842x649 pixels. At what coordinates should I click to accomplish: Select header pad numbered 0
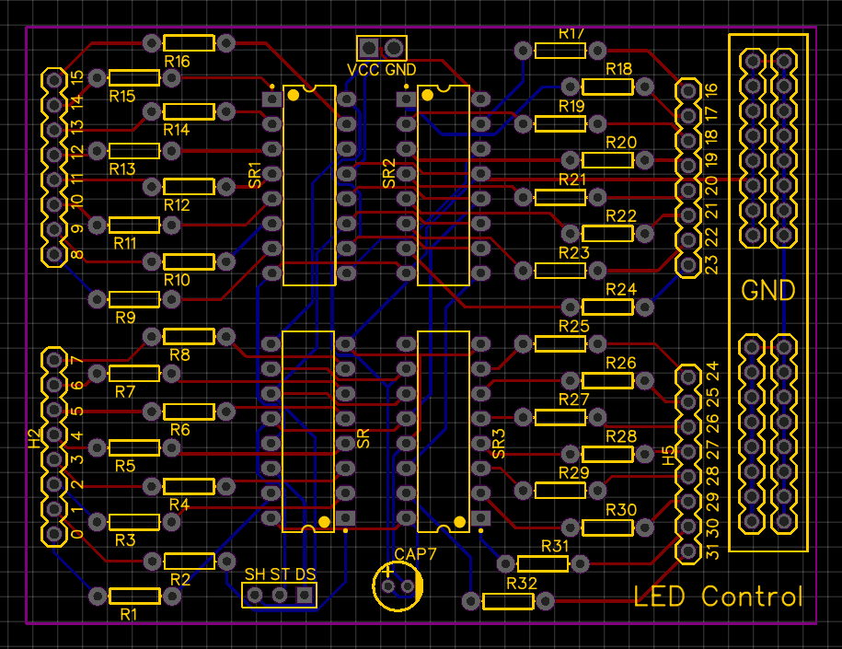tap(53, 534)
